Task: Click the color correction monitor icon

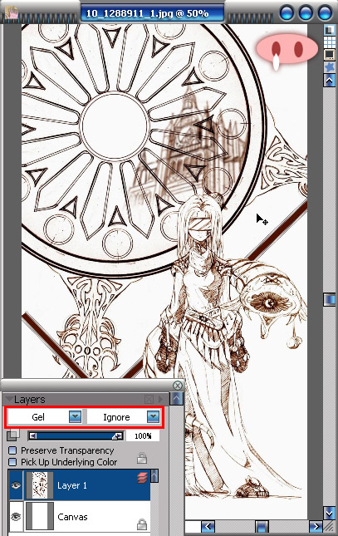Action: [x=330, y=54]
